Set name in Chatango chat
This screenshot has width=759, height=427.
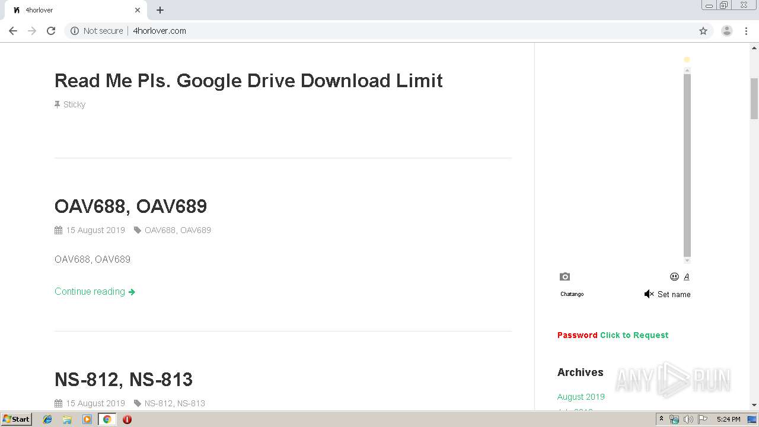point(674,294)
